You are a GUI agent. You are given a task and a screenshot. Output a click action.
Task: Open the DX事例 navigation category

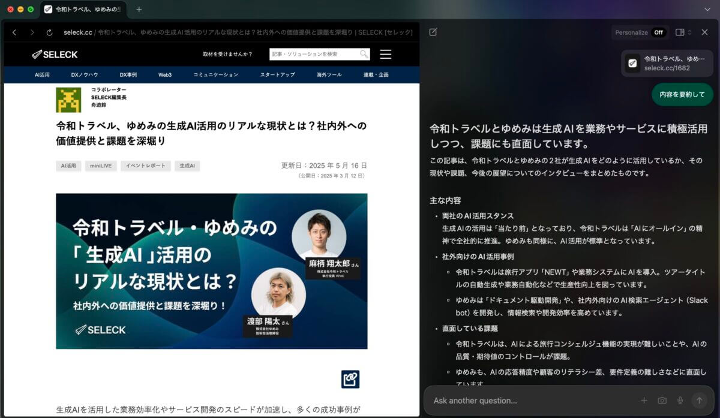click(128, 75)
